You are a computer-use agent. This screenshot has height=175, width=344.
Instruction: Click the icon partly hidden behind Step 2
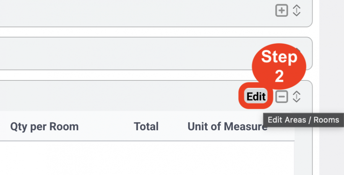click(298, 51)
